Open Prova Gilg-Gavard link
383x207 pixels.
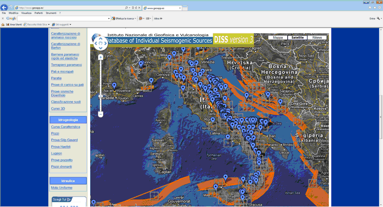[x=64, y=140]
